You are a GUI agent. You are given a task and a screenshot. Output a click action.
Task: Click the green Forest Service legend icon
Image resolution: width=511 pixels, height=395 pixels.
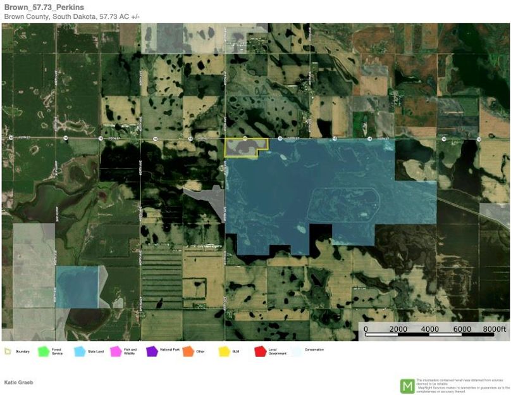click(x=44, y=351)
